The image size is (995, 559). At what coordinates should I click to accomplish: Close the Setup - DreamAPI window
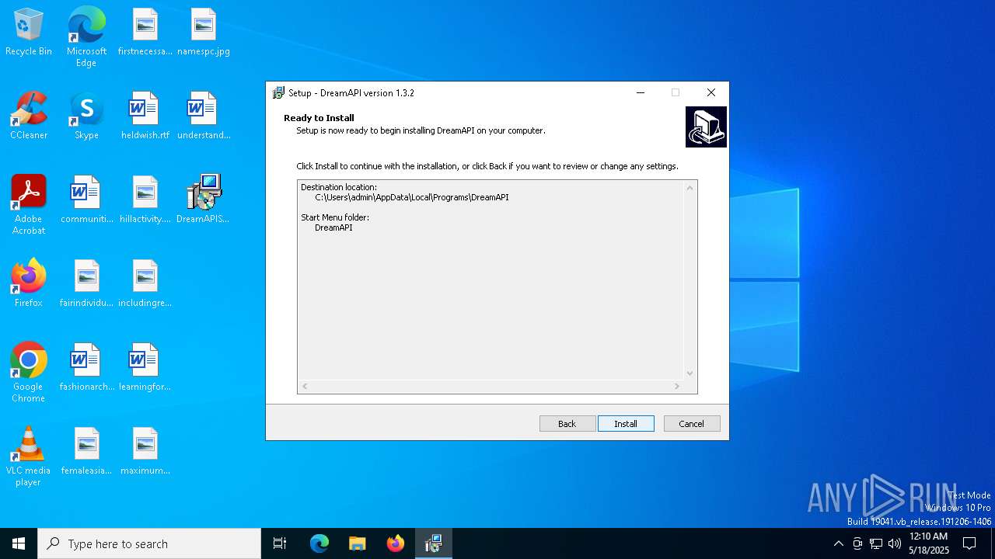[x=710, y=92]
